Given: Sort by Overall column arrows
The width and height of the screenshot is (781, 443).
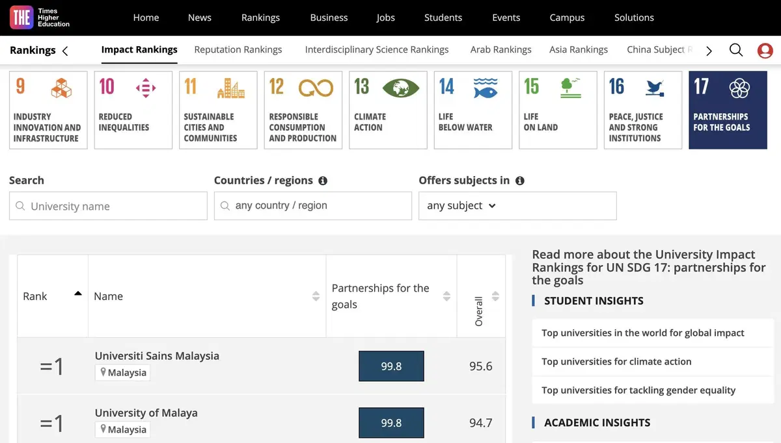Looking at the screenshot, I should pos(495,296).
